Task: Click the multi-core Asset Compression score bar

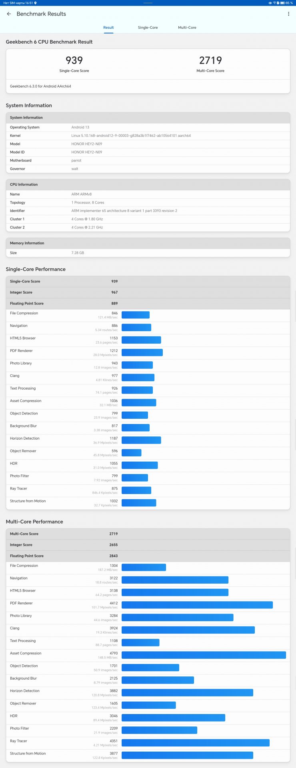Action: [204, 655]
